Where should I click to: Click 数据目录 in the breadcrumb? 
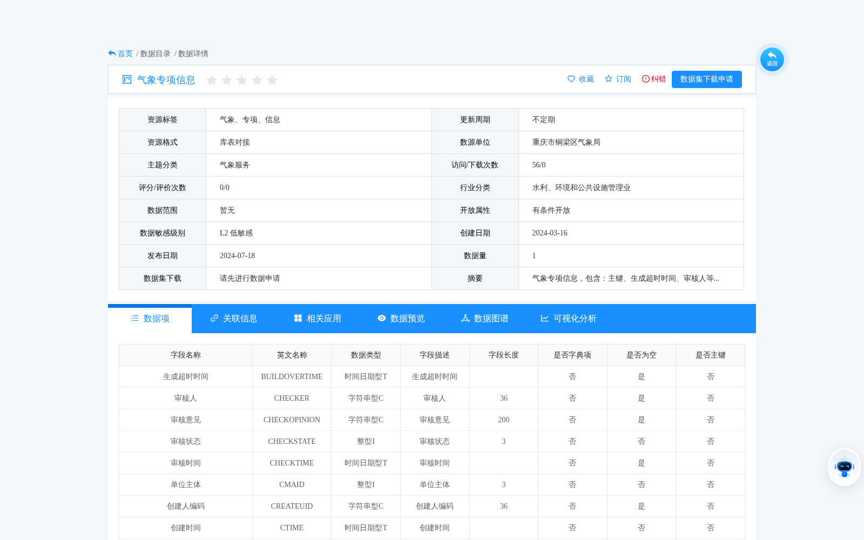pos(156,53)
